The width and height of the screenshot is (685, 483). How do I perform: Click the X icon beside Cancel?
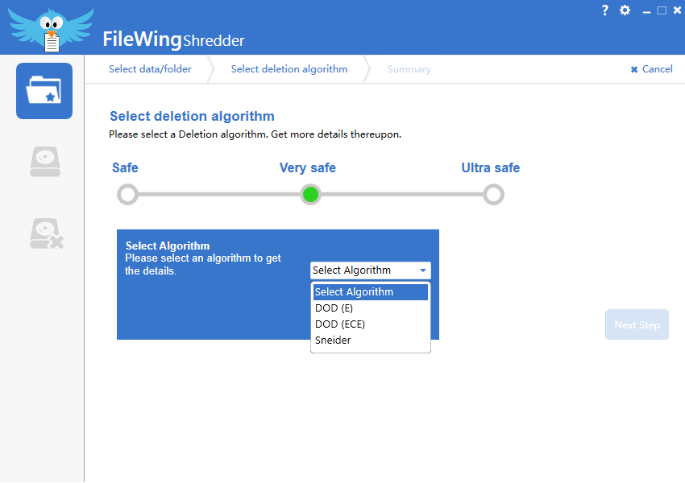634,70
